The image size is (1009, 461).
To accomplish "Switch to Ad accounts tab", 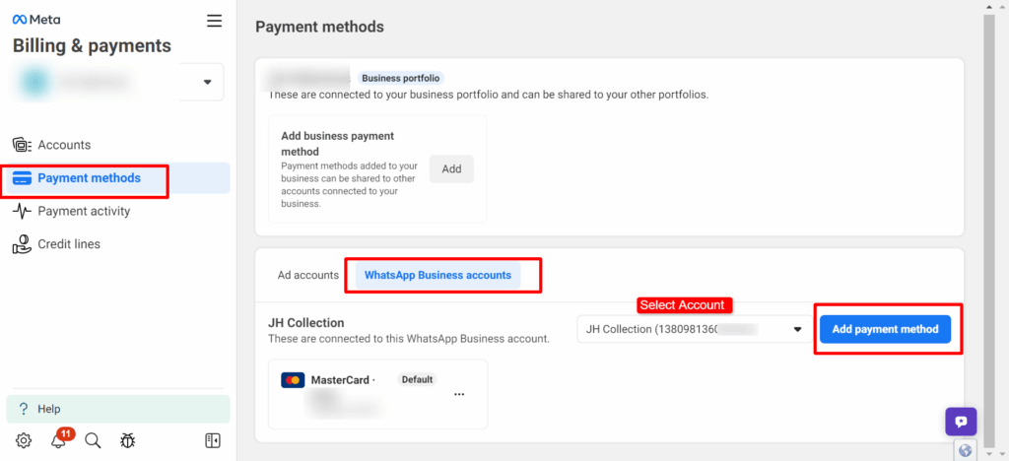I will click(x=308, y=275).
